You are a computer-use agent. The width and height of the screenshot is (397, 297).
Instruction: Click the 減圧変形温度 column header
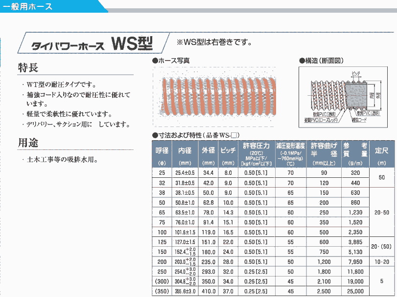tap(291, 154)
